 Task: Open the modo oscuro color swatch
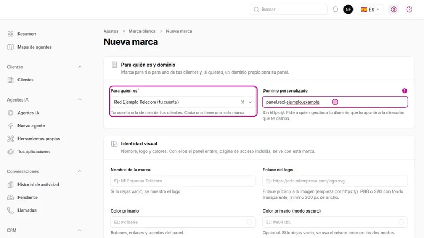[x=401, y=222]
